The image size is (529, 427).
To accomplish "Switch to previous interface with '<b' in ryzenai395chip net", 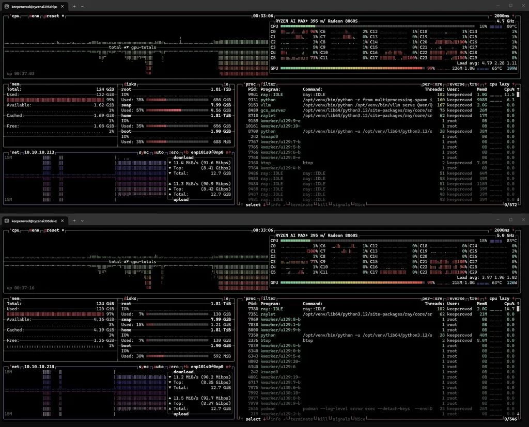I will click(x=186, y=152).
